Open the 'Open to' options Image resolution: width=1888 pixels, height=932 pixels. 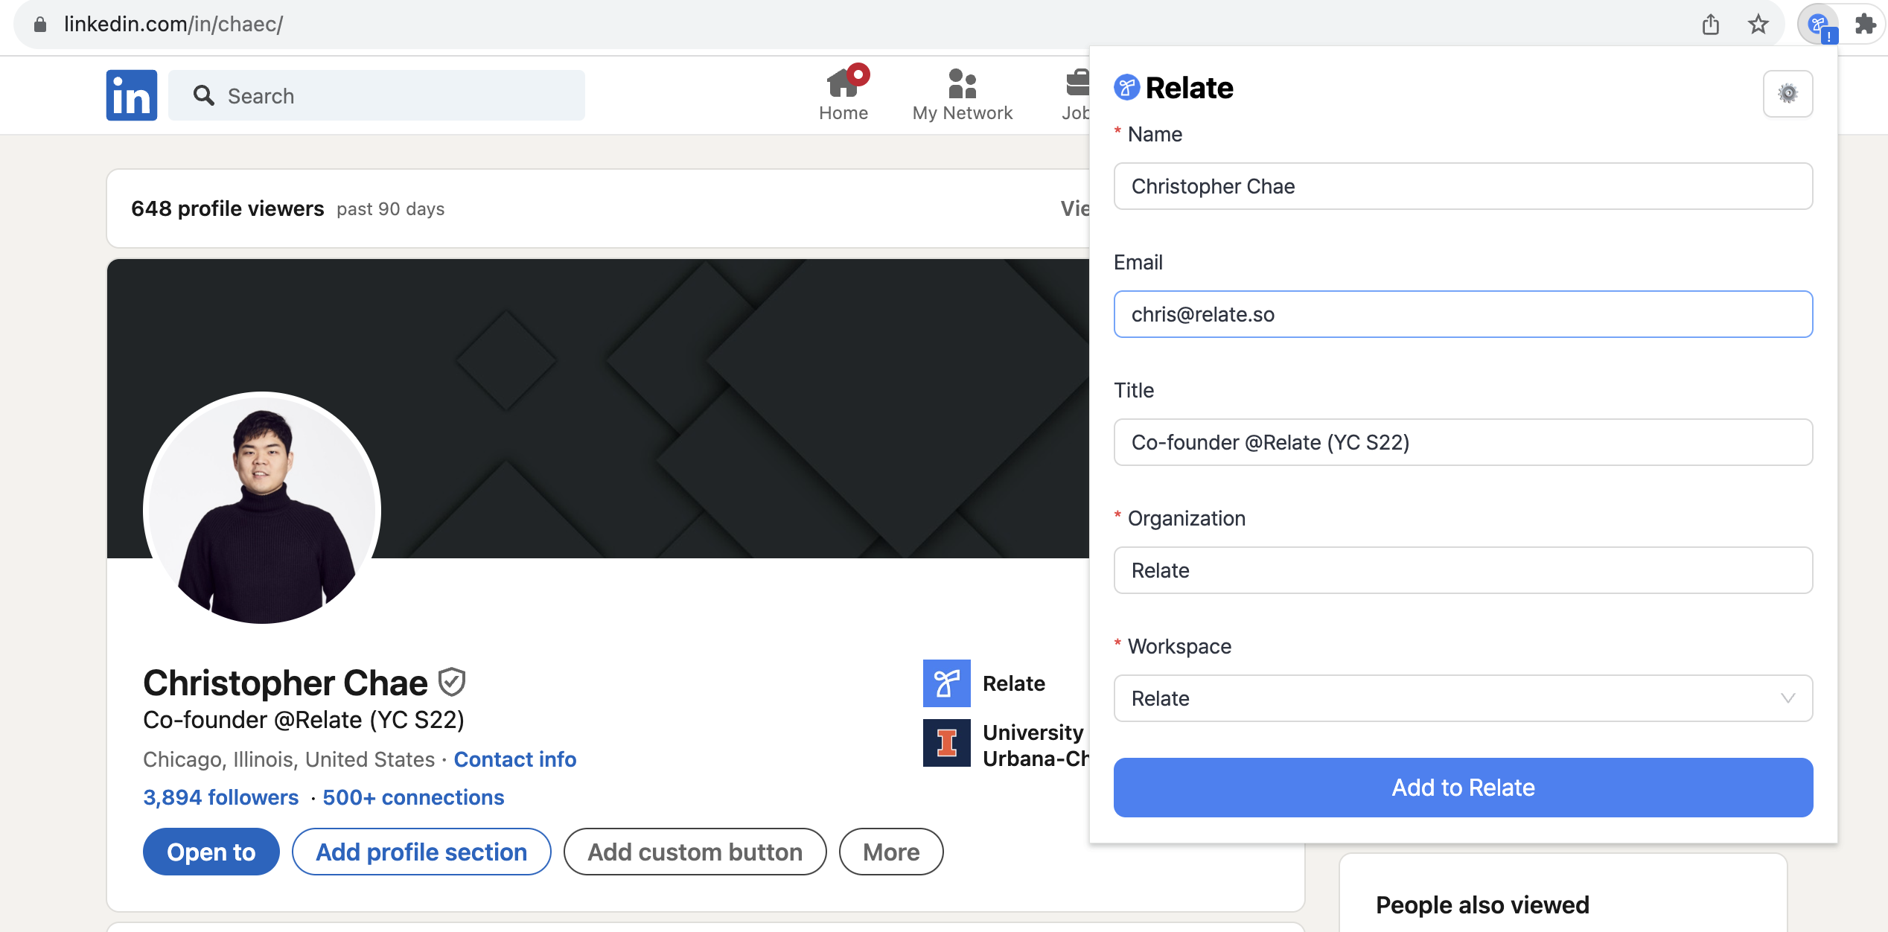(x=211, y=852)
